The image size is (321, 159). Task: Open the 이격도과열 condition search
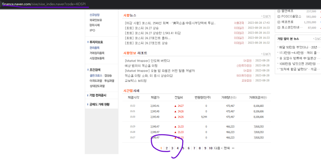tap(96, 81)
